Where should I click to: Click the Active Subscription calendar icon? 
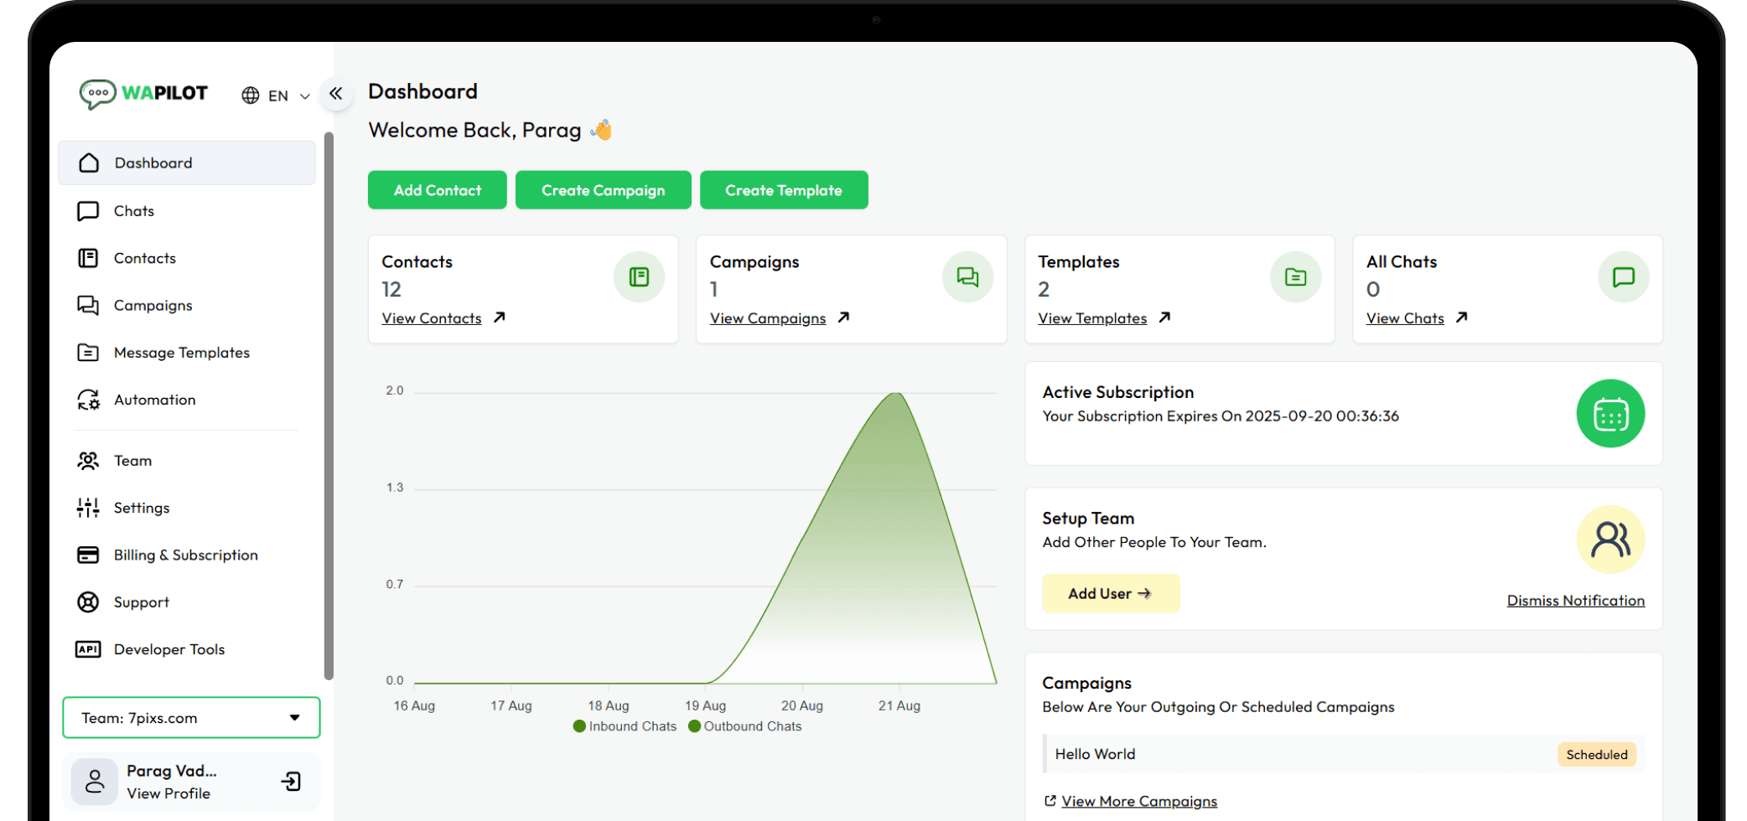(x=1610, y=414)
